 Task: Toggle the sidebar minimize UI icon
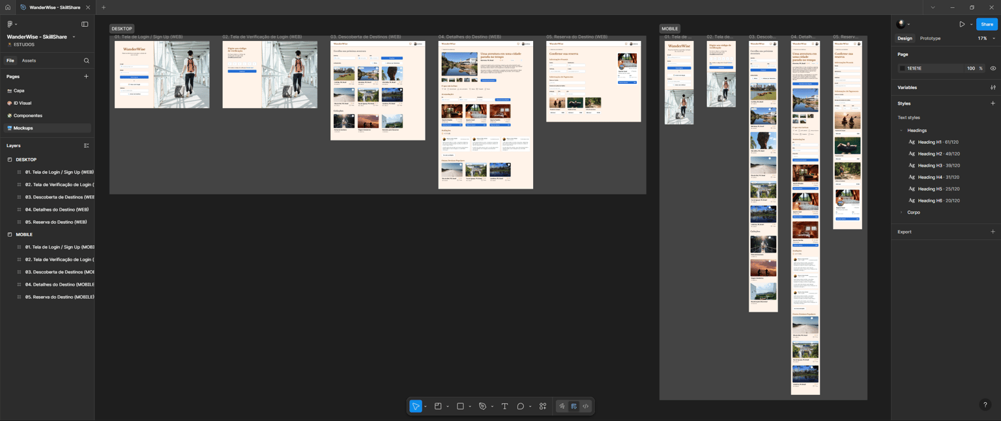tap(85, 24)
